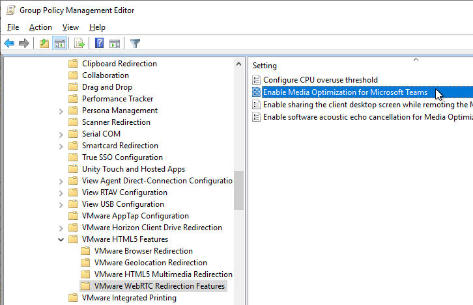Viewport: 473px width, 305px height.
Task: Click the Filter funnel toolbar icon
Action: (135, 44)
